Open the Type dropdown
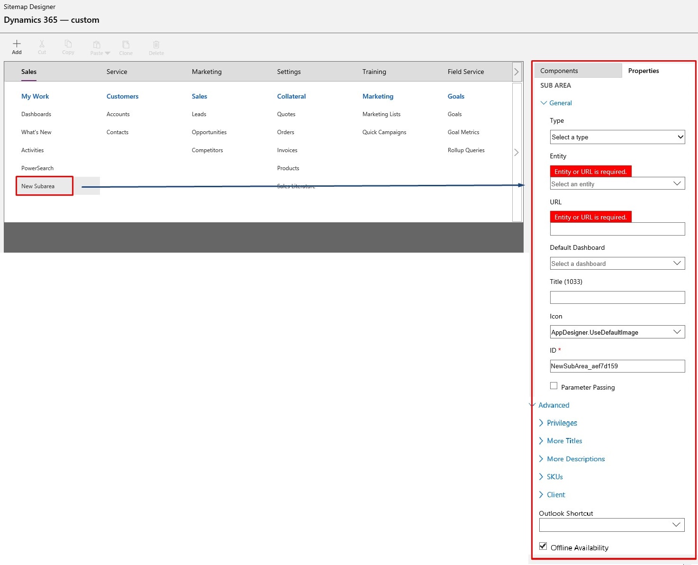This screenshot has height=565, width=698. coord(617,137)
